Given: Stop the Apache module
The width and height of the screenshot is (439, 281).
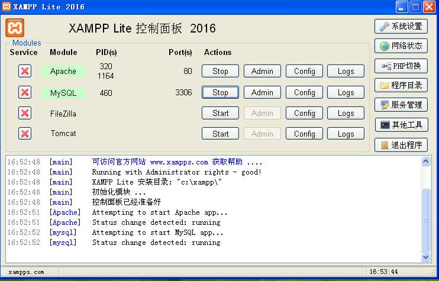Looking at the screenshot, I should (220, 71).
